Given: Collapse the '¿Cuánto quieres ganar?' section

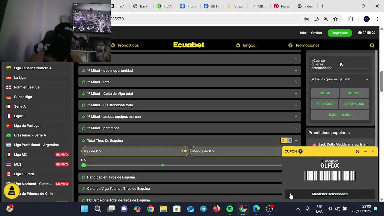Looking at the screenshot, I should click(367, 79).
